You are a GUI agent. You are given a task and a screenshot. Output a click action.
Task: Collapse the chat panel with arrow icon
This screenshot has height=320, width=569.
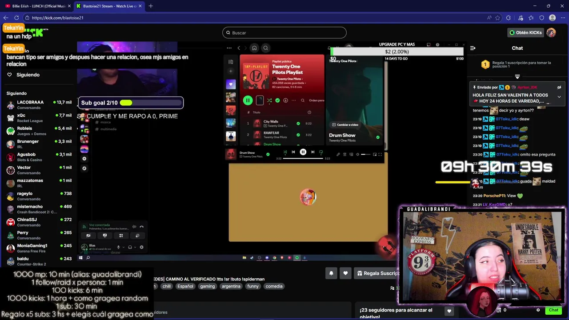click(473, 48)
